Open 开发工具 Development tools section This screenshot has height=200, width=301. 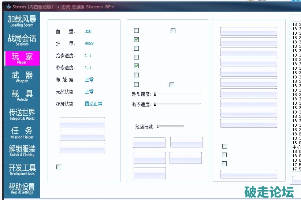22,170
